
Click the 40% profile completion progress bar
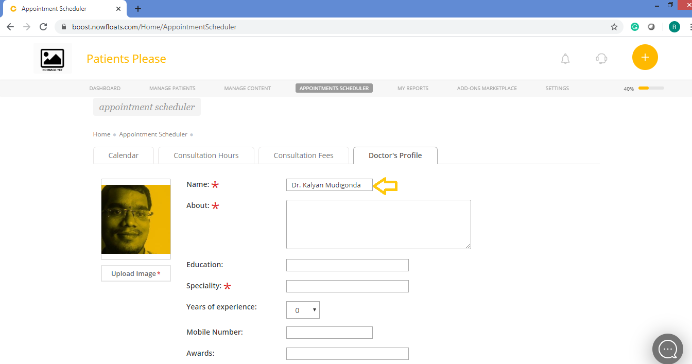click(651, 88)
